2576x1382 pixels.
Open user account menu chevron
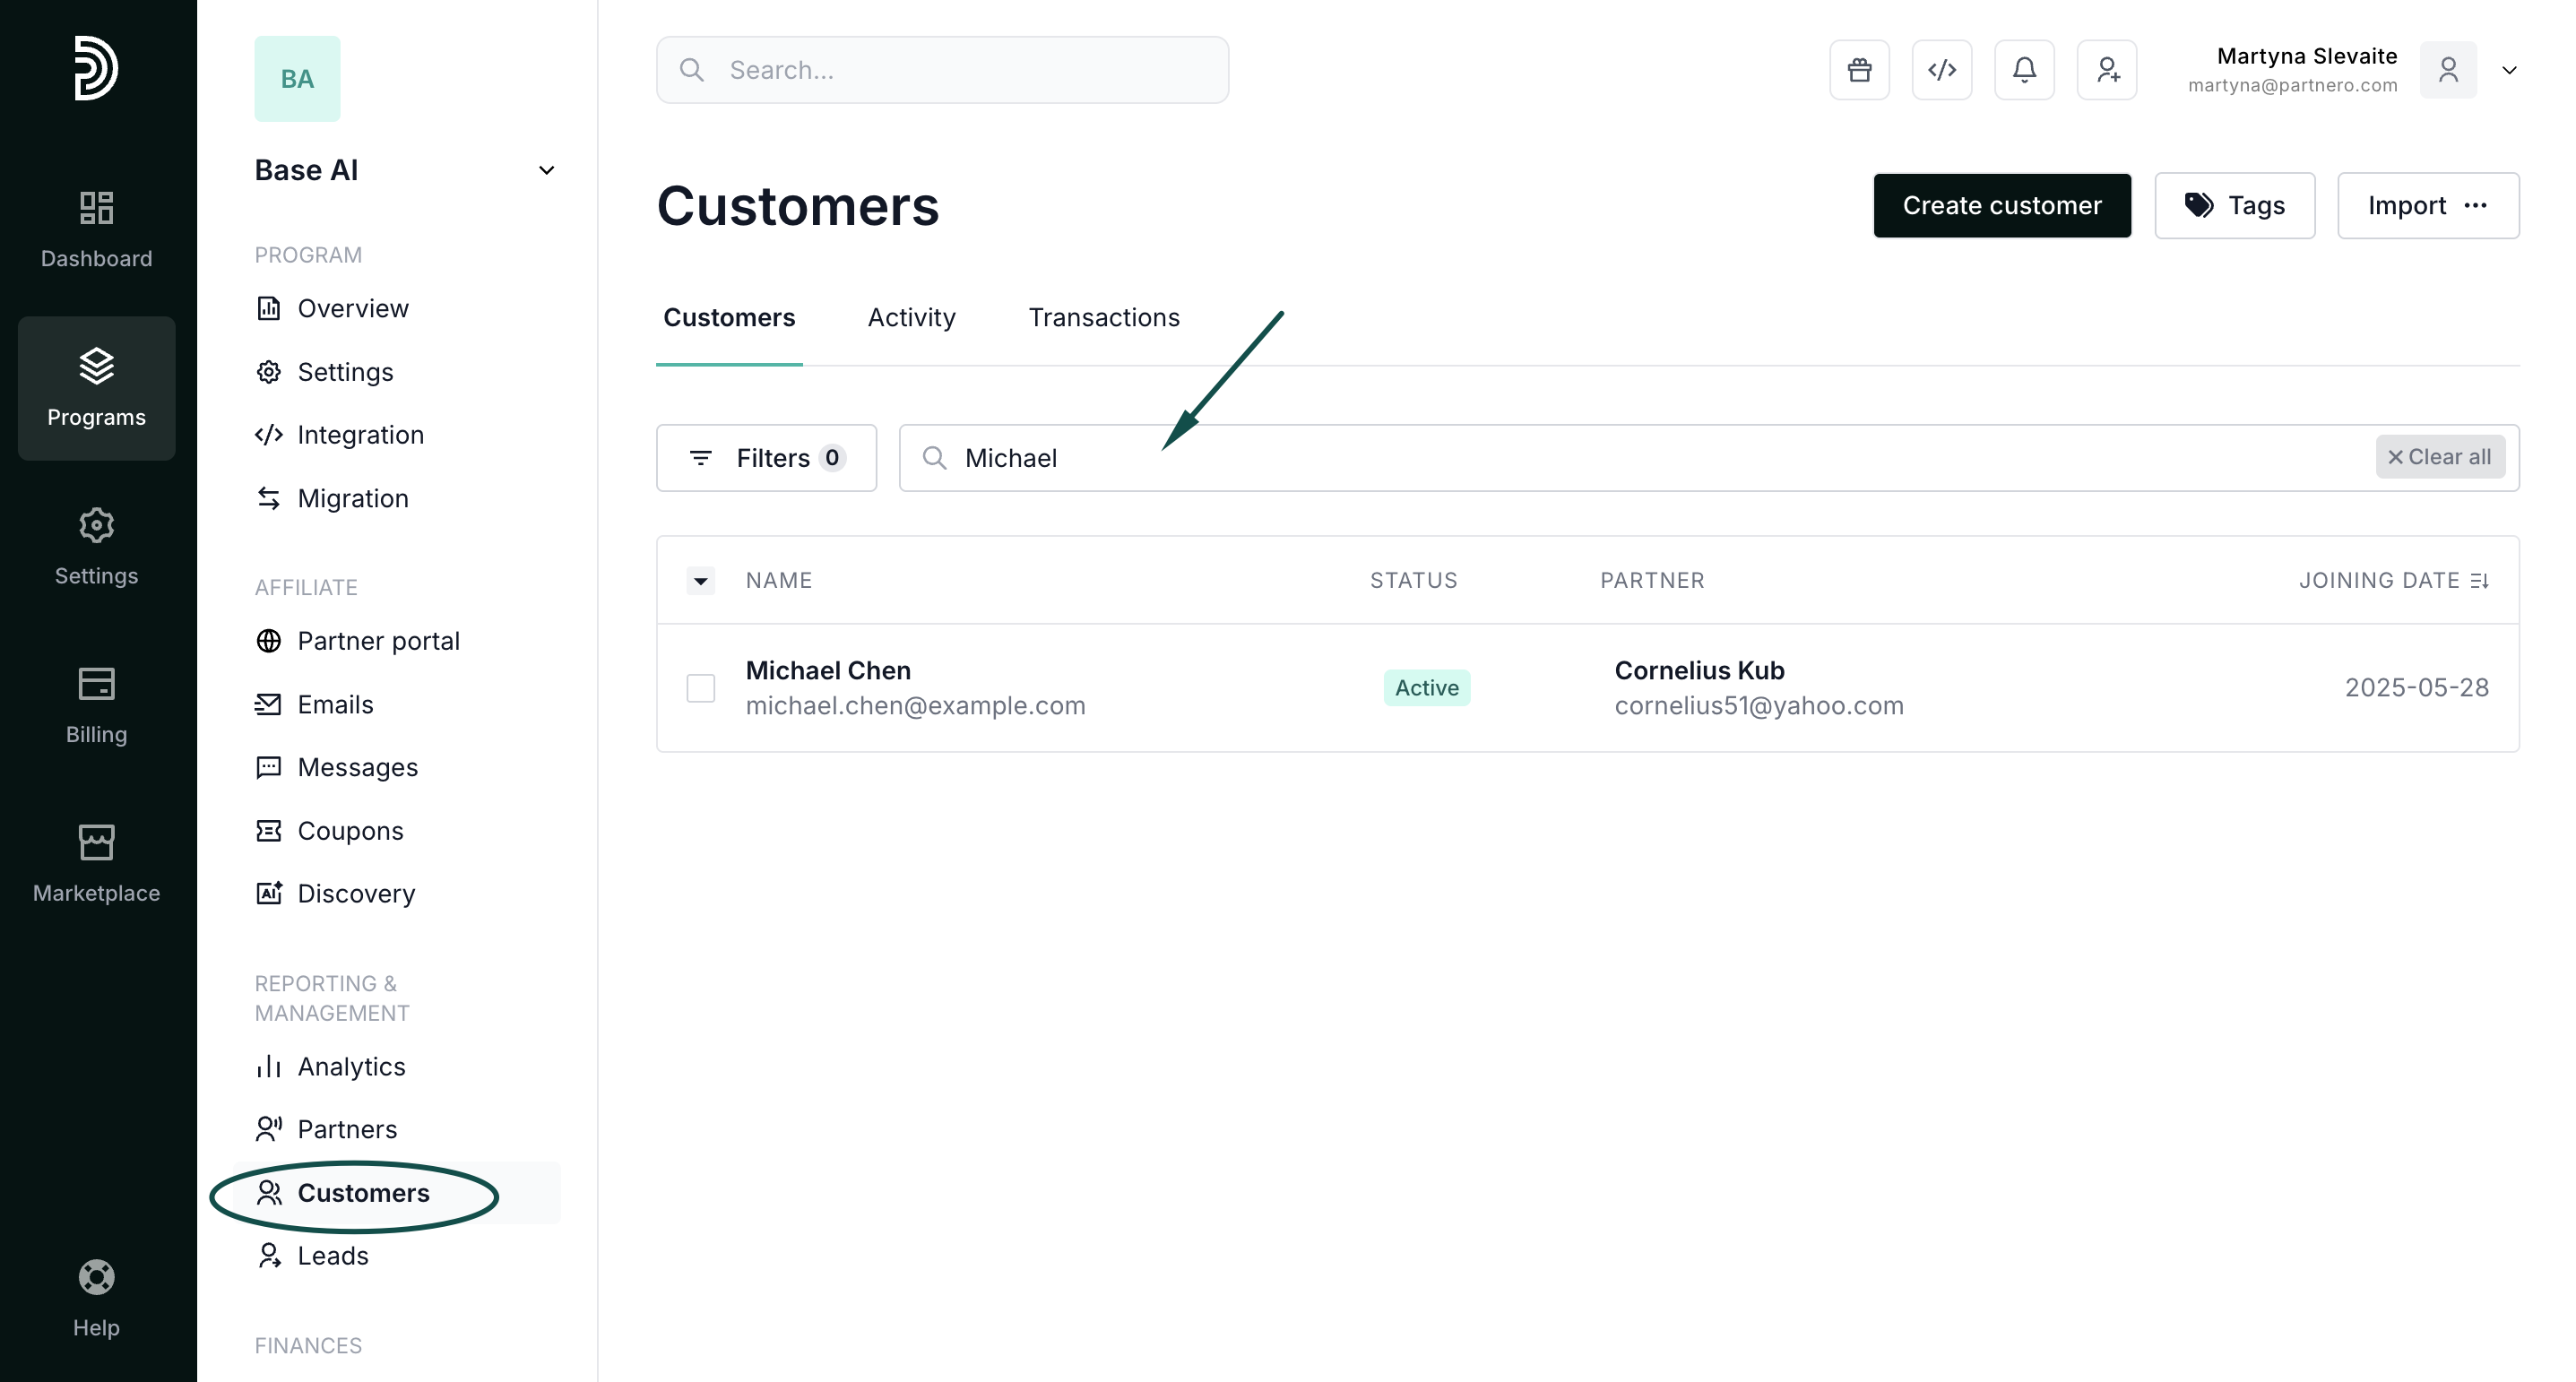2509,70
